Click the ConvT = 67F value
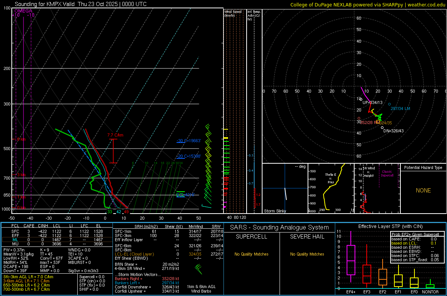This screenshot has height=296, width=447. 52,259
